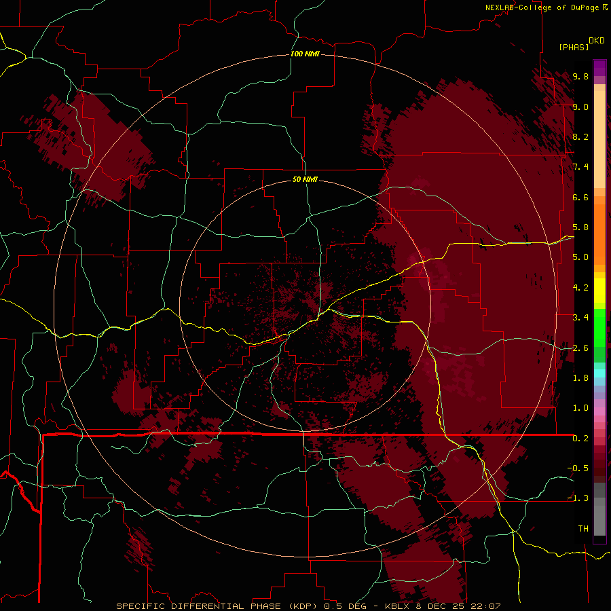
Task: Click the 'DKD' unit label above the legend
Action: (597, 40)
